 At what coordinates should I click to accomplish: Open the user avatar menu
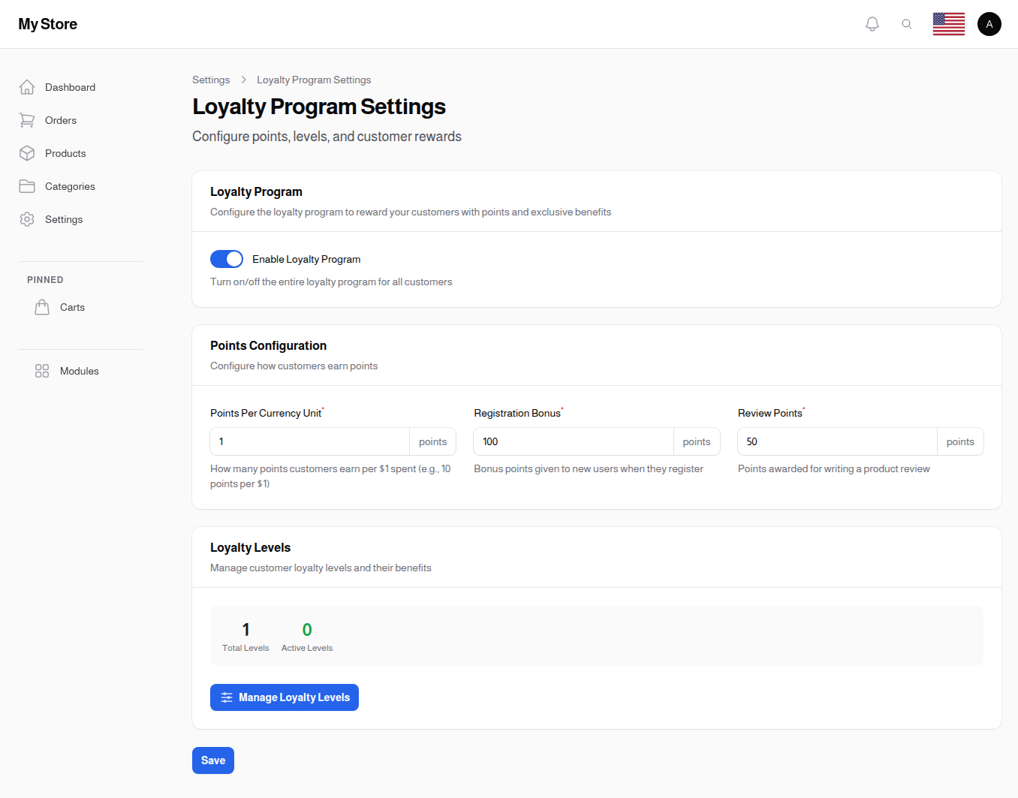tap(989, 24)
